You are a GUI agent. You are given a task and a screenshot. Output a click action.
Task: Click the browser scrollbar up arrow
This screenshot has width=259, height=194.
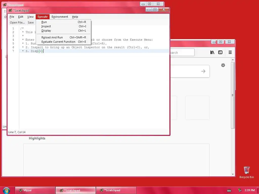[233, 60]
